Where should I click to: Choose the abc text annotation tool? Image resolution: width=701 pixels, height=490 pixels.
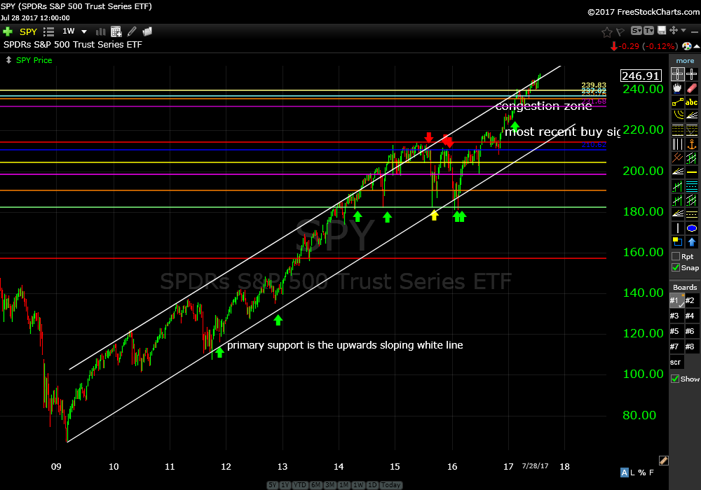pos(692,102)
